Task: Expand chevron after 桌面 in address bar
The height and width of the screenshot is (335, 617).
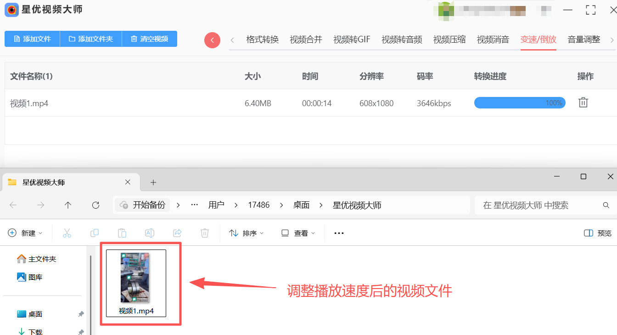Action: [x=321, y=205]
